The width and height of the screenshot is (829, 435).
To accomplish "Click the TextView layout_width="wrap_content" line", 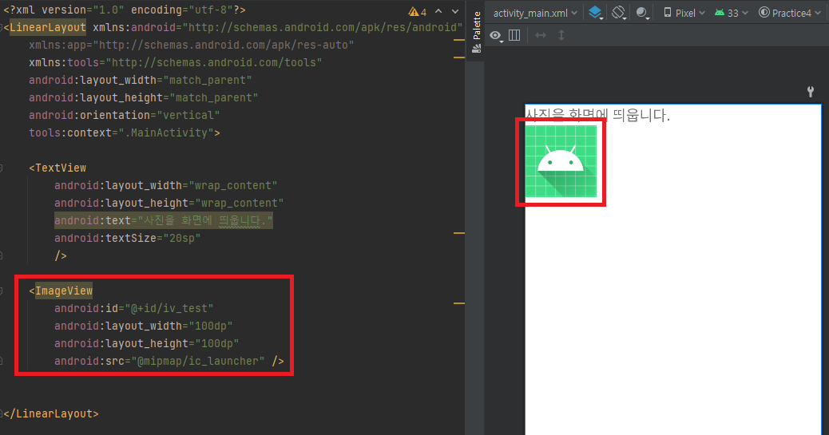I will click(165, 185).
